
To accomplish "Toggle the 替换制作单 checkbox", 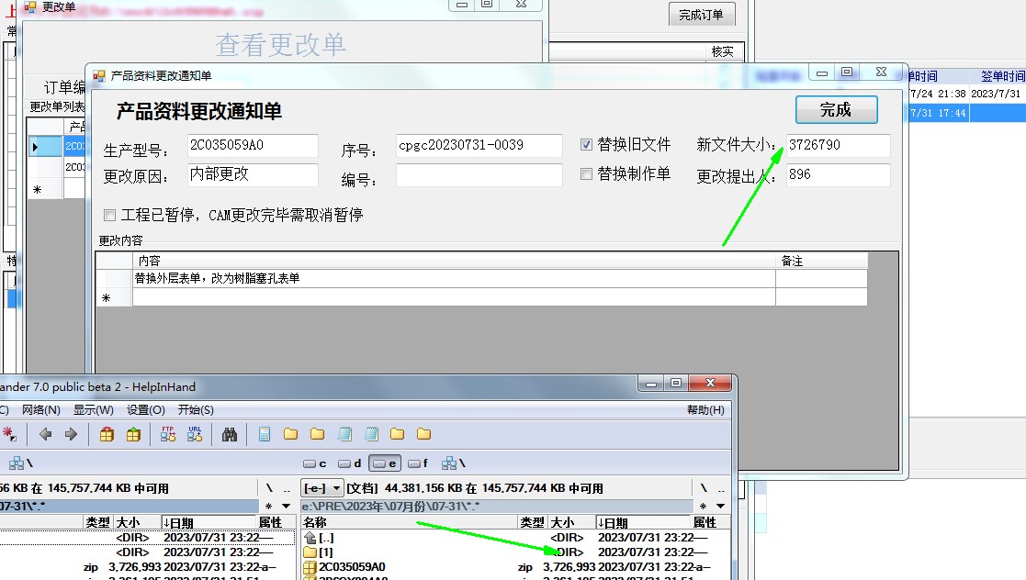I will (586, 174).
